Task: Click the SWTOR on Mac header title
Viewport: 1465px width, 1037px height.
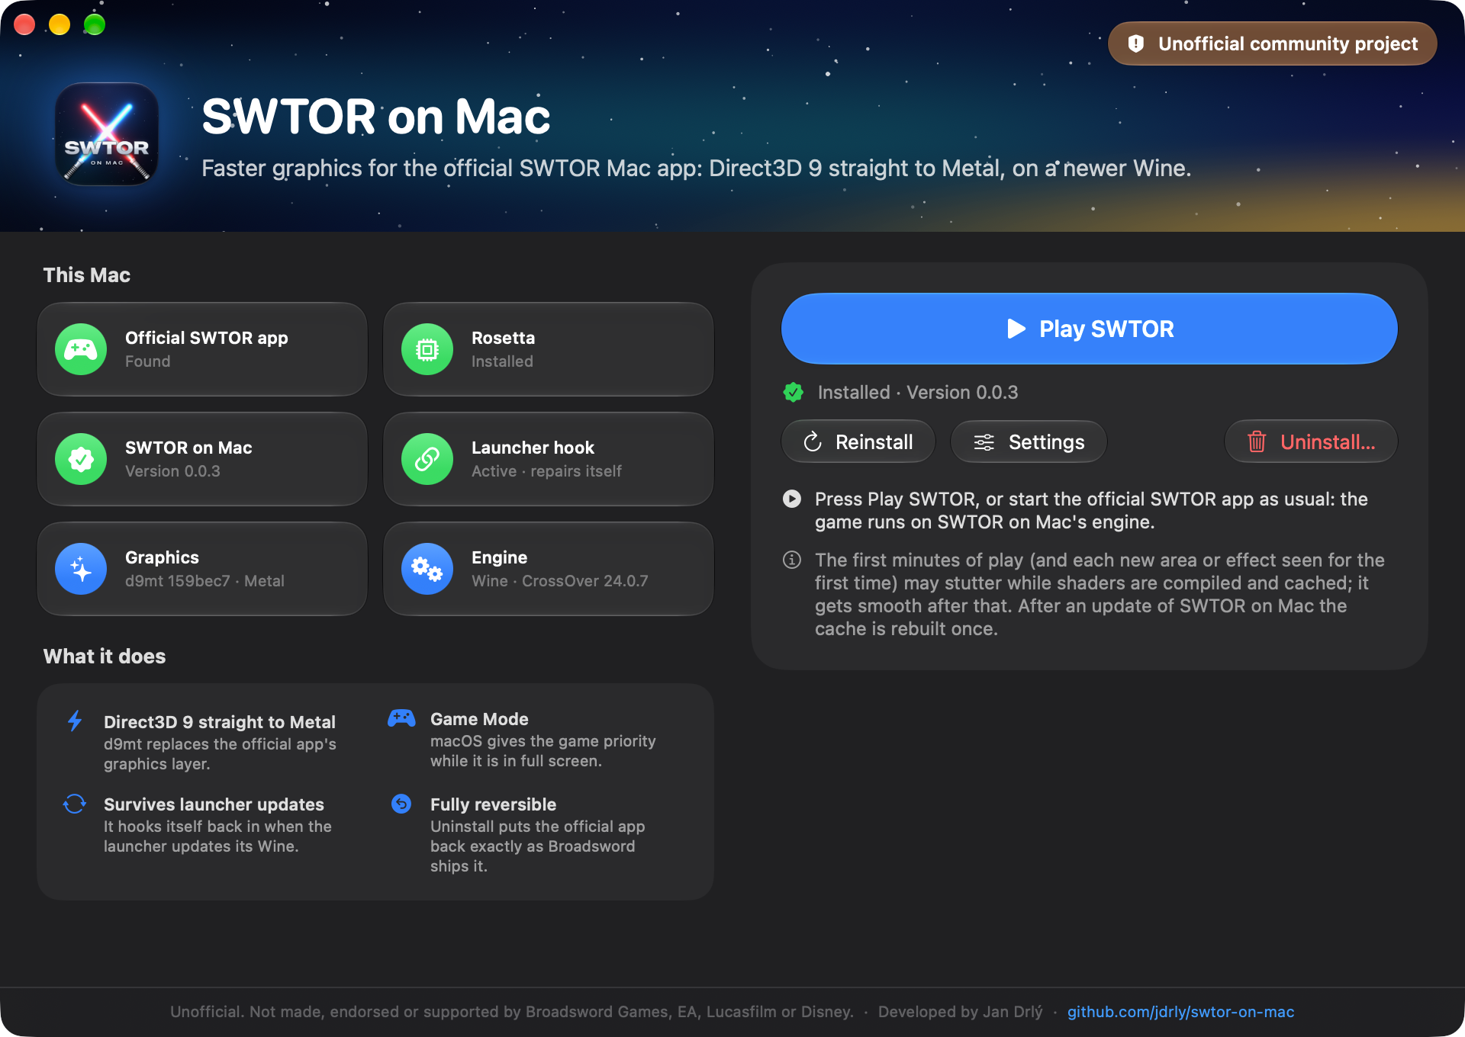Action: (375, 117)
